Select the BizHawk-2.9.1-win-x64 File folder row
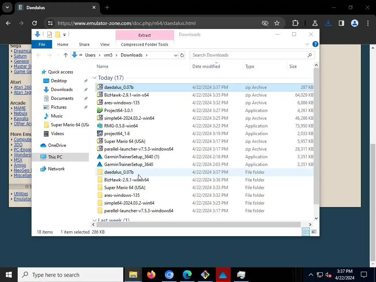 [204, 180]
